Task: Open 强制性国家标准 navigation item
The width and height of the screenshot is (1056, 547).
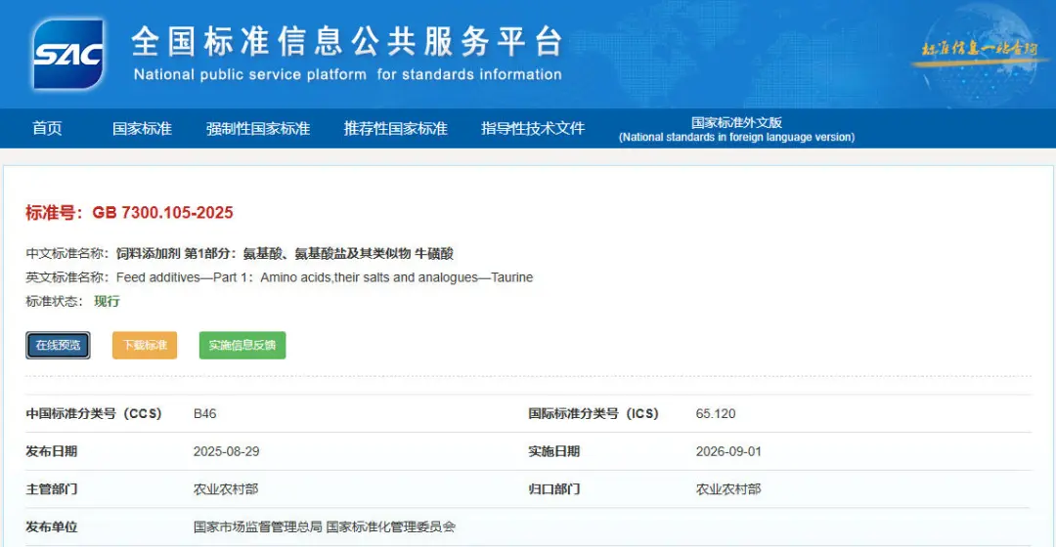Action: [258, 129]
